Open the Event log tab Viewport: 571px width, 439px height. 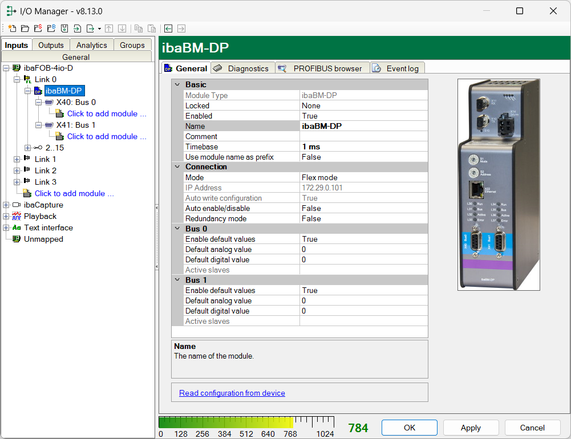pyautogui.click(x=397, y=68)
